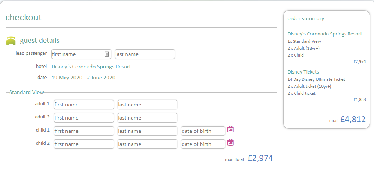374x177 pixels.
Task: Click the yellow hotel bed icon
Action: pos(11,41)
